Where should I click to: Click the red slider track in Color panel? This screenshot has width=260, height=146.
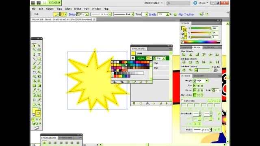(201, 28)
